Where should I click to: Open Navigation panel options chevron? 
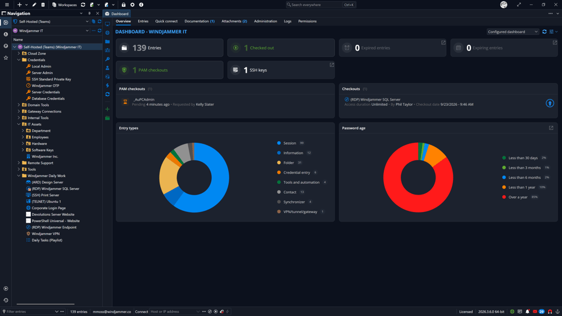81,13
